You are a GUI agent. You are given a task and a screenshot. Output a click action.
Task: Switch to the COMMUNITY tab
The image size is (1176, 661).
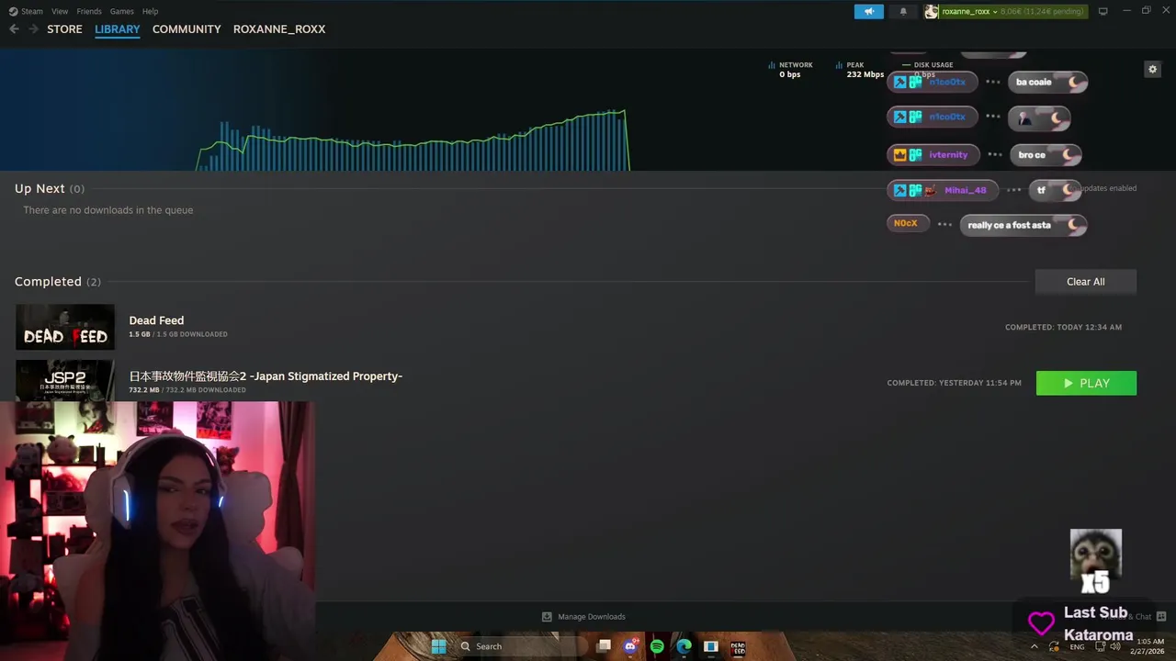coord(187,29)
